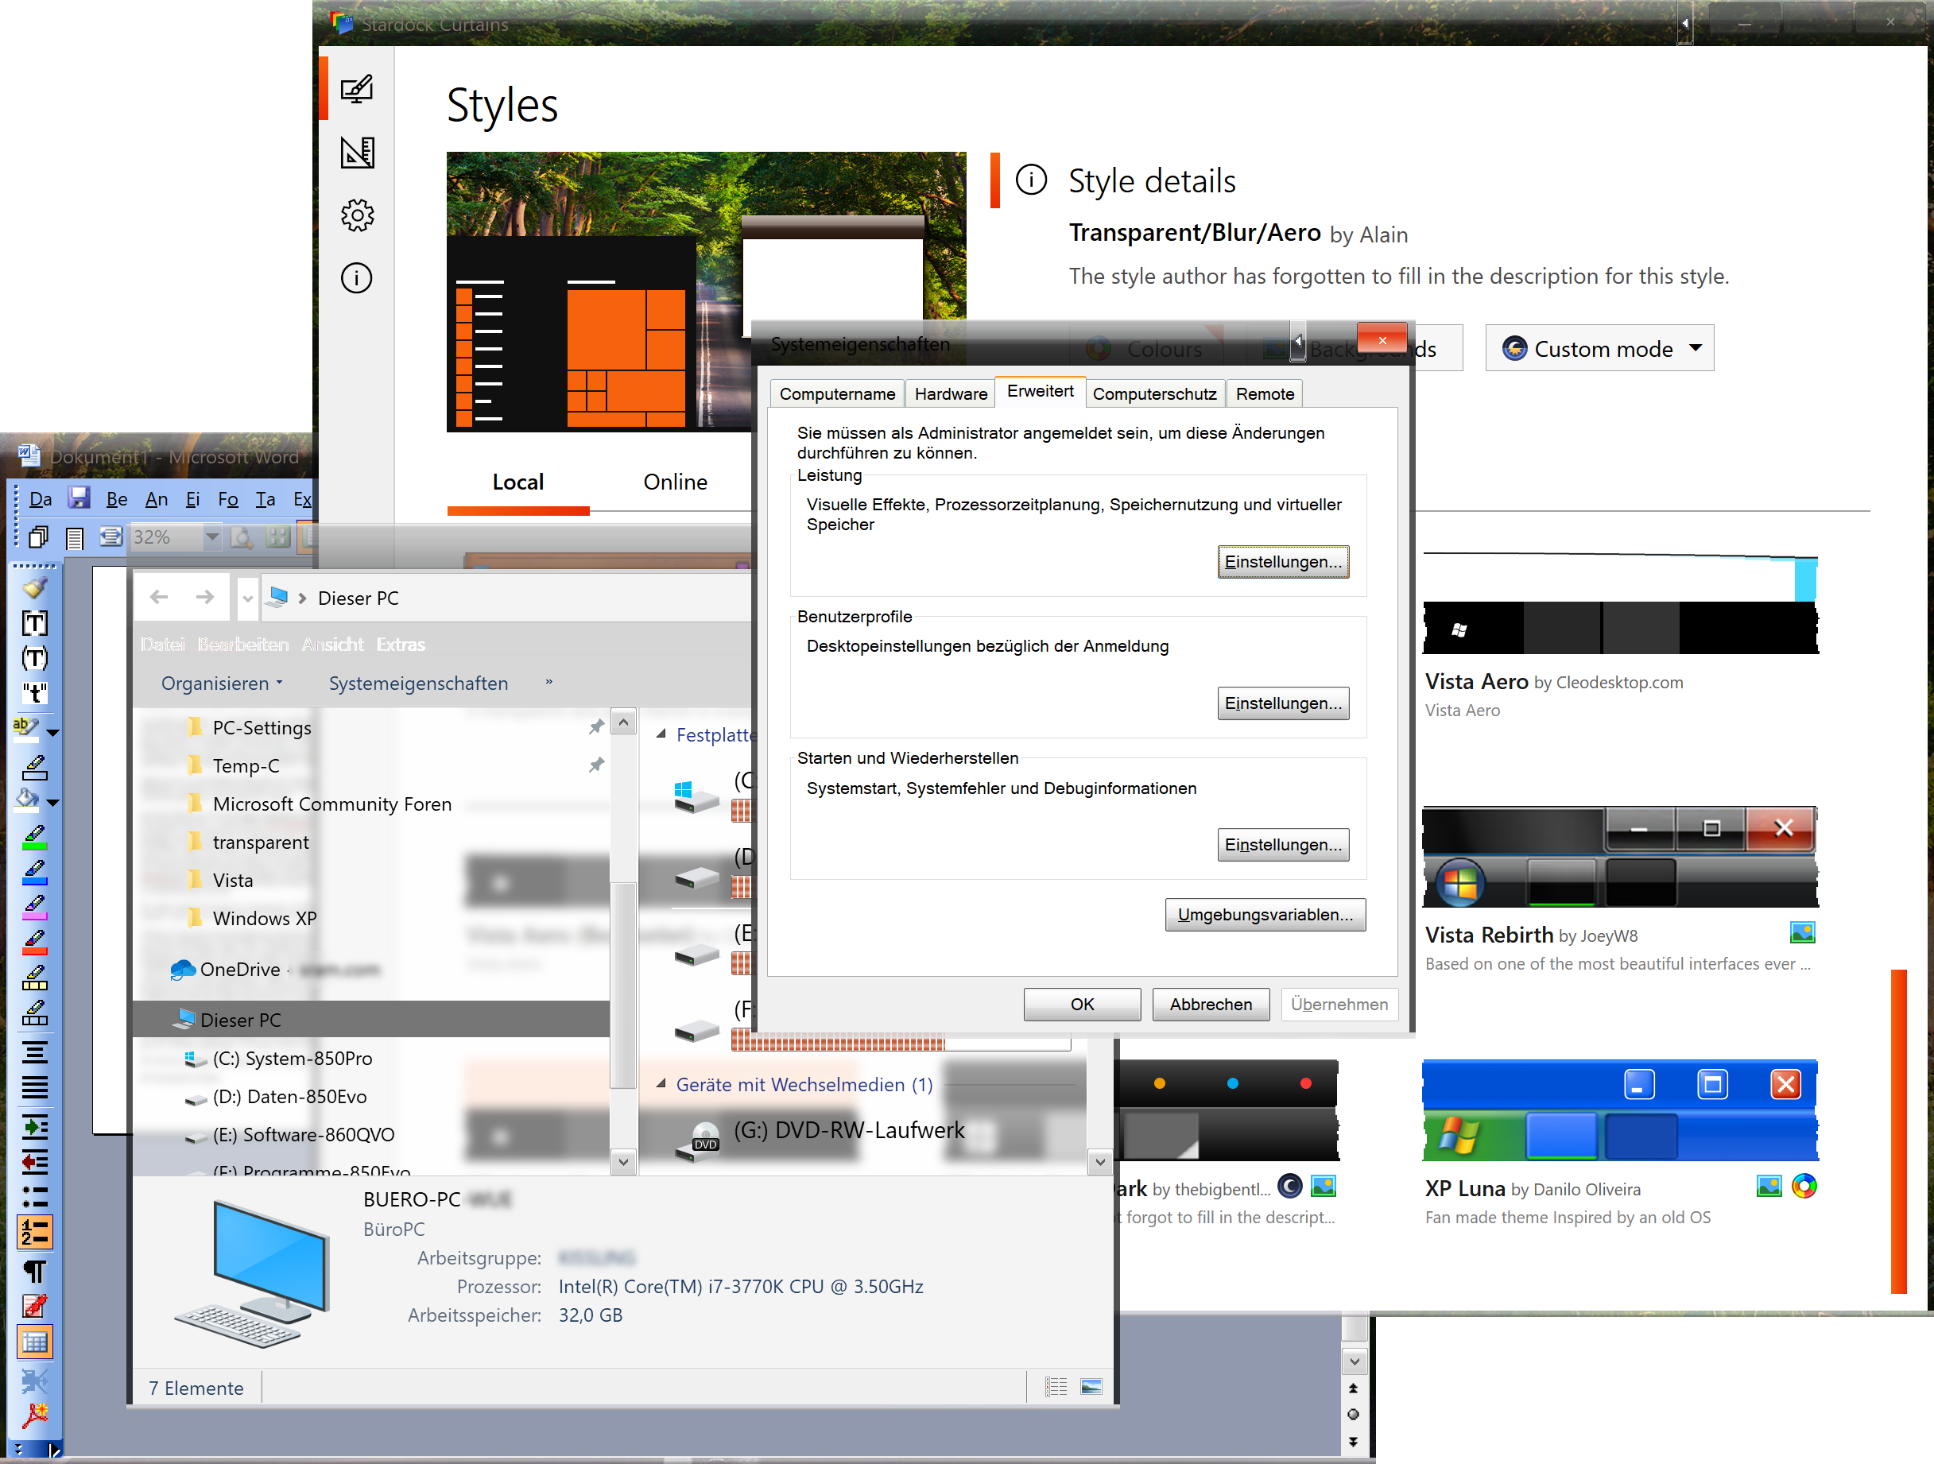Click the text box tool in Word's side toolbar

point(34,623)
